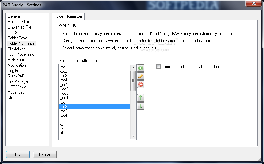
Task: Enable Trim 'abcd' characters after number
Action: [x=158, y=67]
